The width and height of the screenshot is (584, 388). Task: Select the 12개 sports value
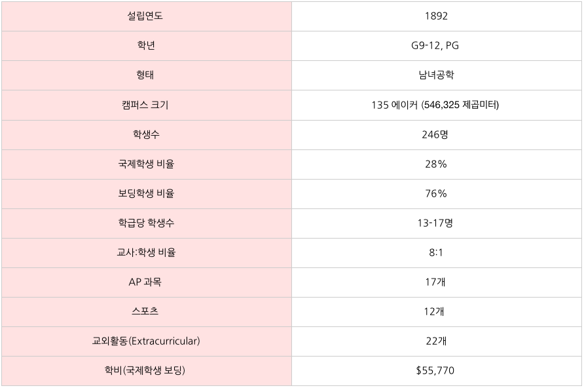pyautogui.click(x=435, y=311)
